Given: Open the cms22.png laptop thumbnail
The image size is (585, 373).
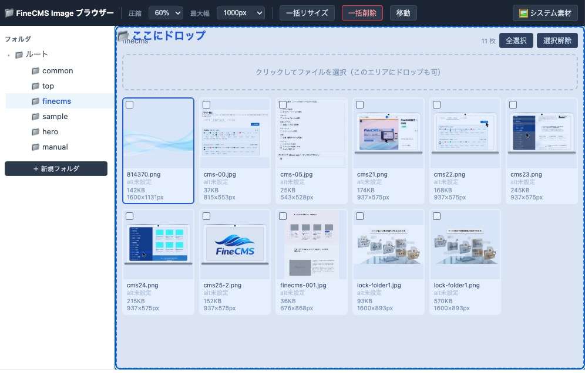Looking at the screenshot, I should [x=465, y=133].
